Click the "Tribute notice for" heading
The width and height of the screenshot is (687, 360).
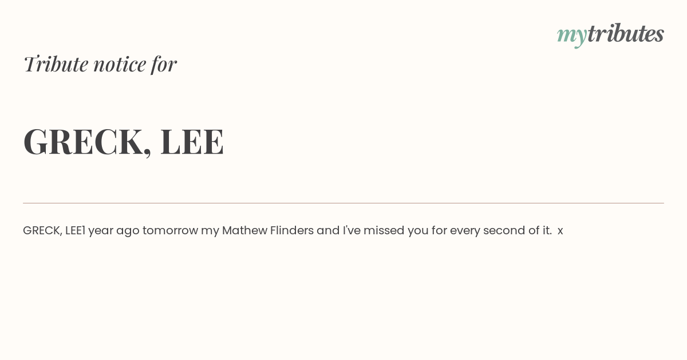pyautogui.click(x=100, y=64)
